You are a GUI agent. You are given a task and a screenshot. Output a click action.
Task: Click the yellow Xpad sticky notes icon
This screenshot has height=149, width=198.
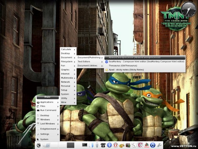pyautogui.click(x=107, y=70)
